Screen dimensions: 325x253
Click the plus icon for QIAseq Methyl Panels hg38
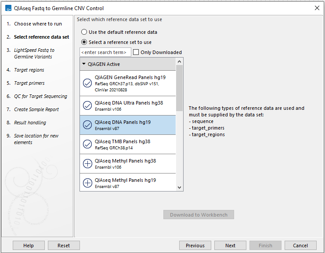pos(87,164)
